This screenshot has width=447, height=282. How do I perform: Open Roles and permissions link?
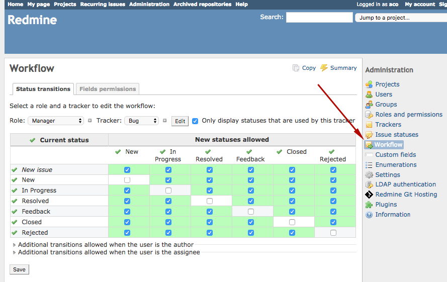coord(409,114)
